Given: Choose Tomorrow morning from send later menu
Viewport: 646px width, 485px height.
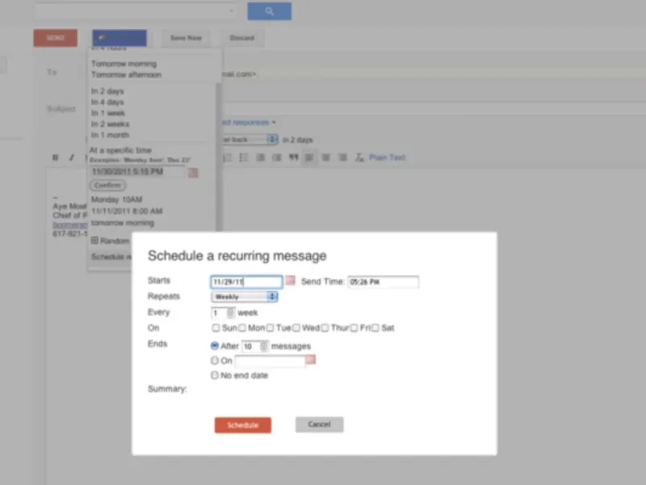Looking at the screenshot, I should coord(124,64).
